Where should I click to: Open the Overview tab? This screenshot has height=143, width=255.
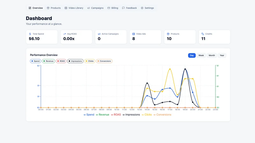tap(36, 8)
